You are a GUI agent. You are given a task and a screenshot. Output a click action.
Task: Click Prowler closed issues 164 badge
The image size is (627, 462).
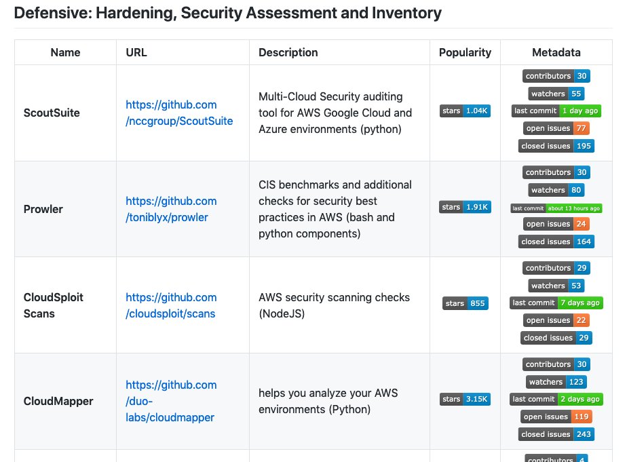coord(556,242)
